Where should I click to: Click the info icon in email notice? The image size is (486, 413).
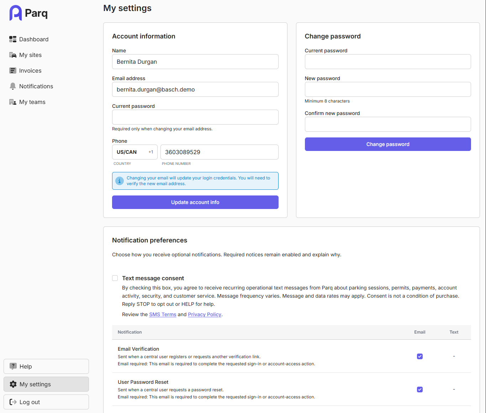click(120, 181)
